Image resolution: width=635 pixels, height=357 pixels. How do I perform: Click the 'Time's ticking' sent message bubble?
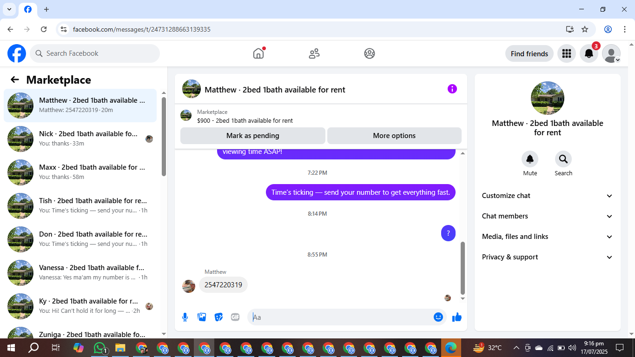coord(361,192)
